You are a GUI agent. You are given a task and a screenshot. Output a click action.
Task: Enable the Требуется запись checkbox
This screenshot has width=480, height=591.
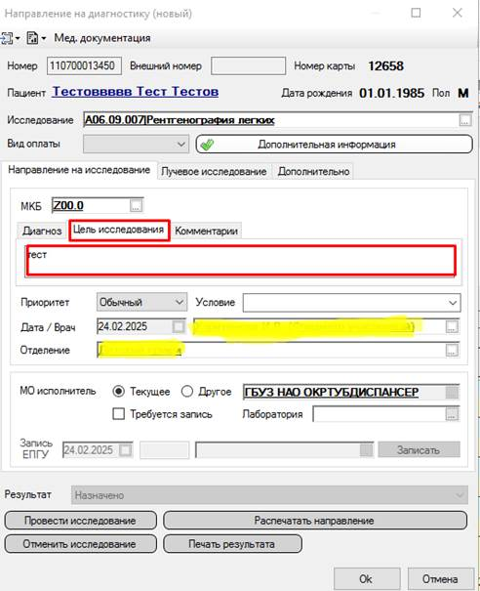[x=119, y=414]
